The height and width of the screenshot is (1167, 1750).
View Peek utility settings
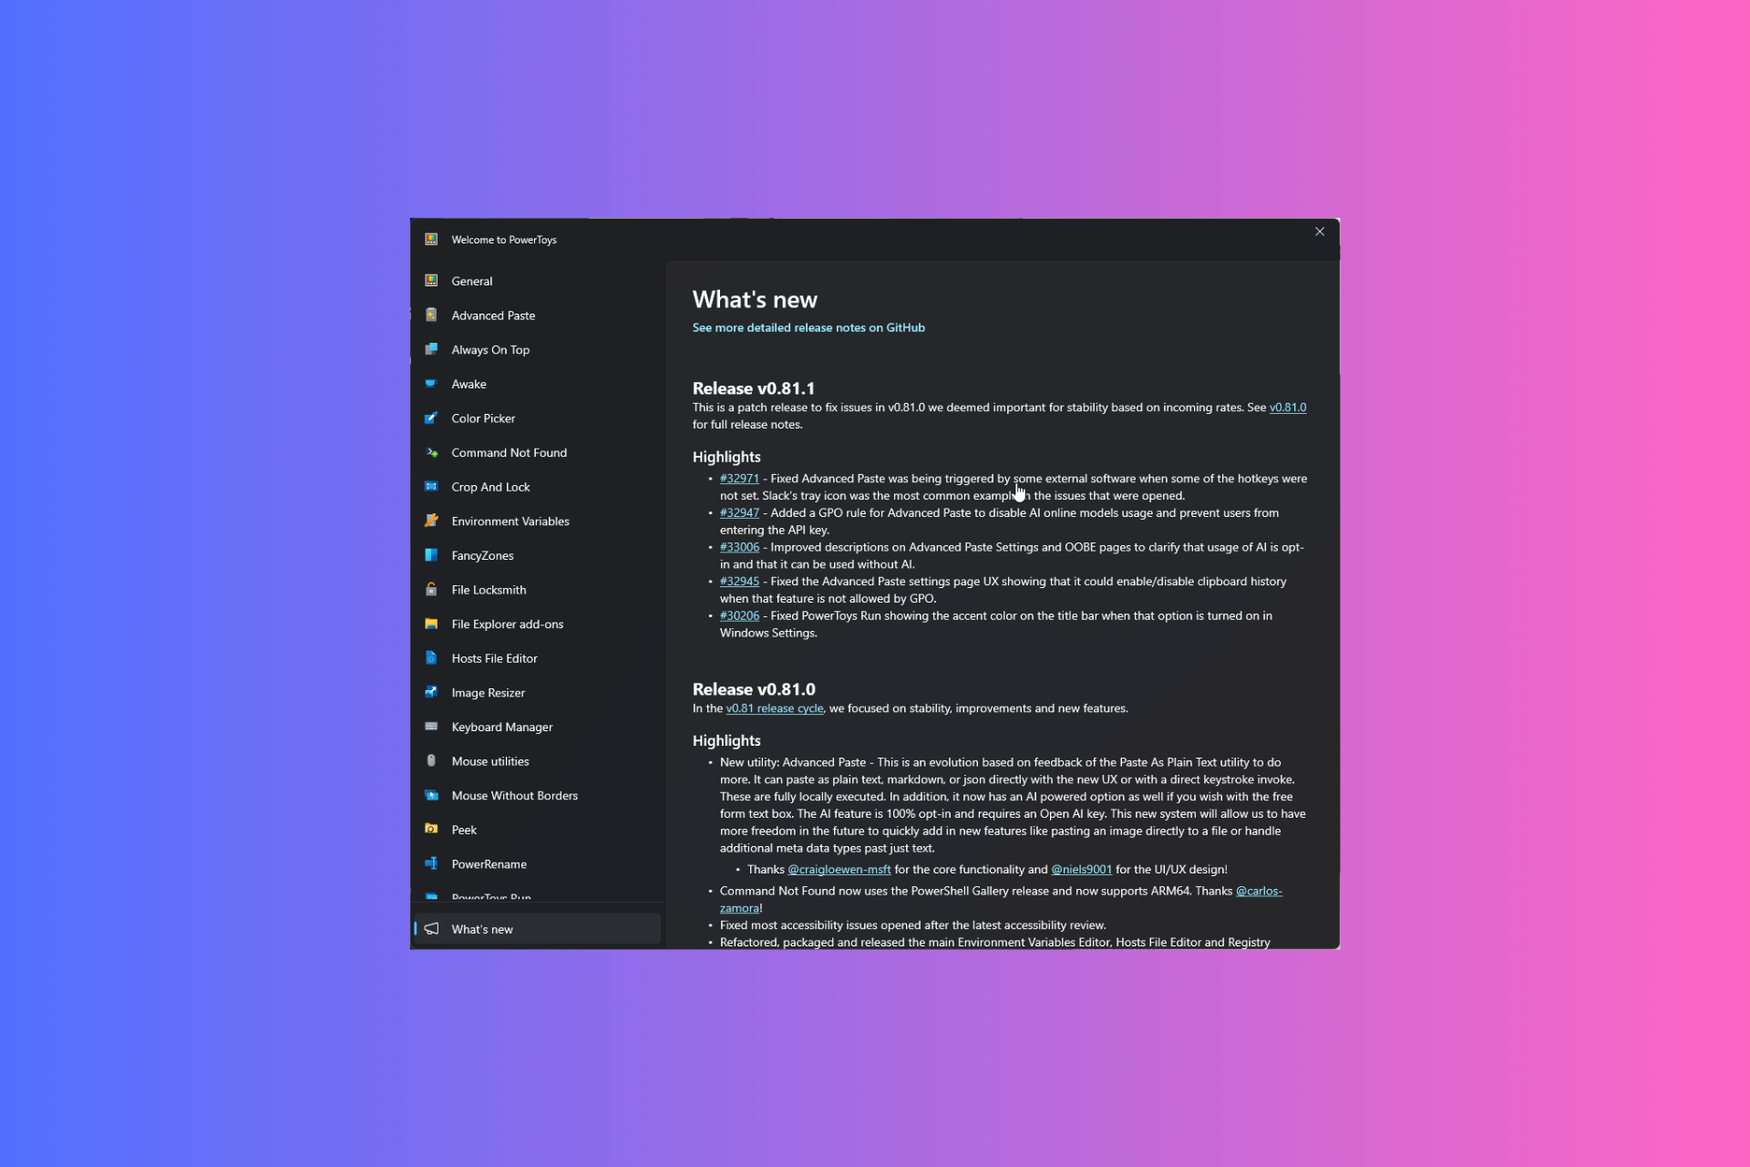click(x=464, y=829)
